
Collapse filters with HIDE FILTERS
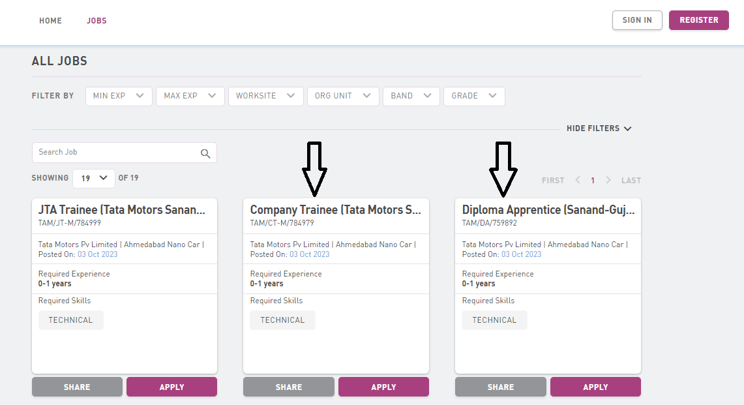click(599, 128)
